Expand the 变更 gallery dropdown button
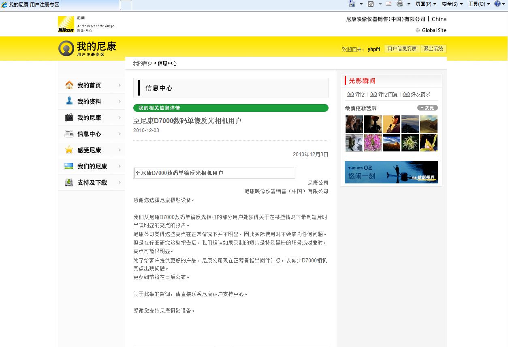Image resolution: width=508 pixels, height=347 pixels. (x=427, y=108)
